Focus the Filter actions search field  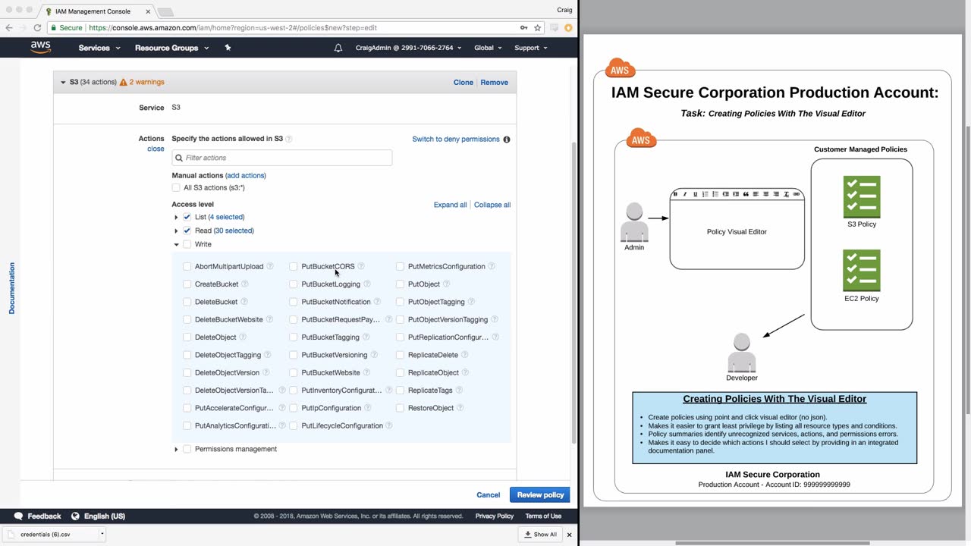tap(282, 158)
